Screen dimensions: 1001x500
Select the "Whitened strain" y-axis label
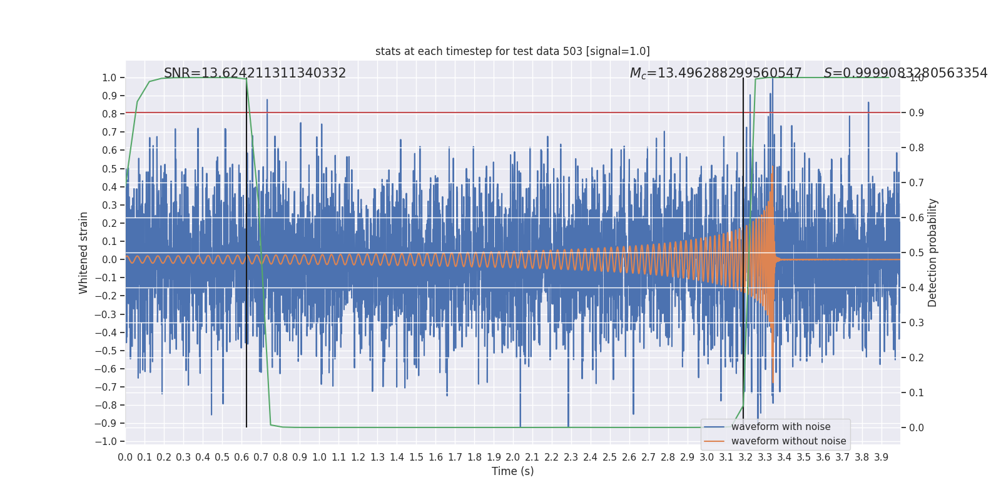tap(84, 252)
